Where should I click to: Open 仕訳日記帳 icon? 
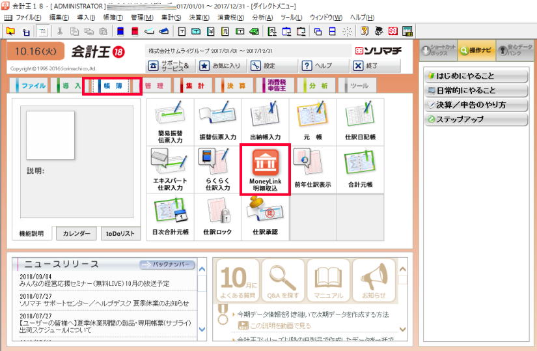tap(360, 122)
